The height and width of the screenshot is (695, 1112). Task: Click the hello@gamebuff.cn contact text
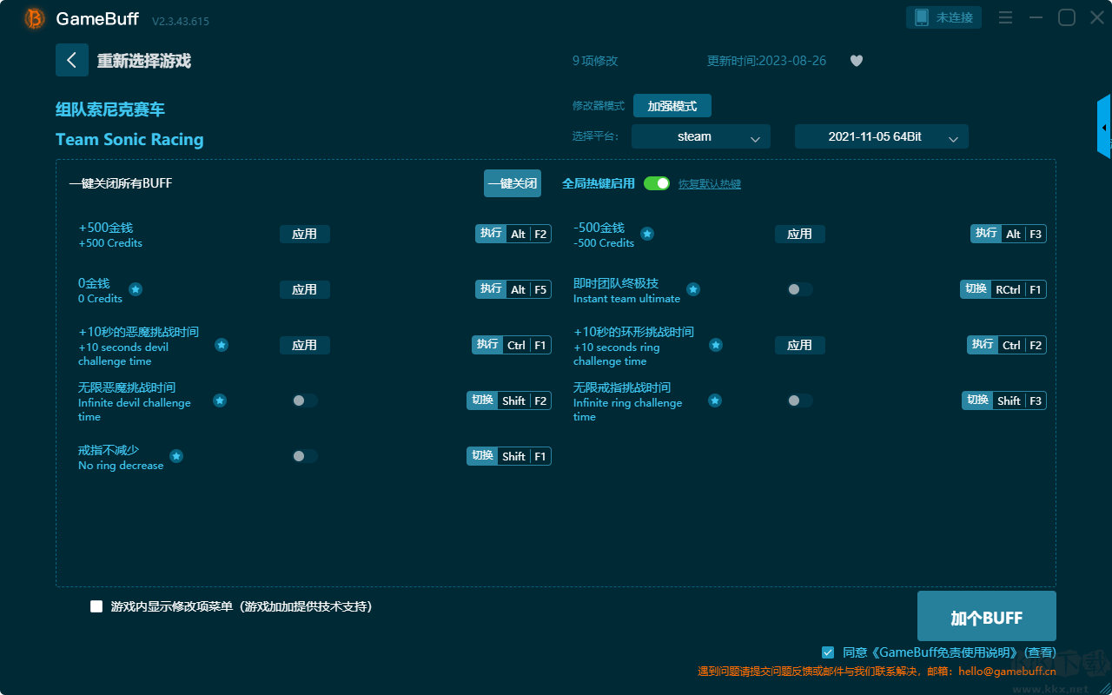tap(1008, 672)
